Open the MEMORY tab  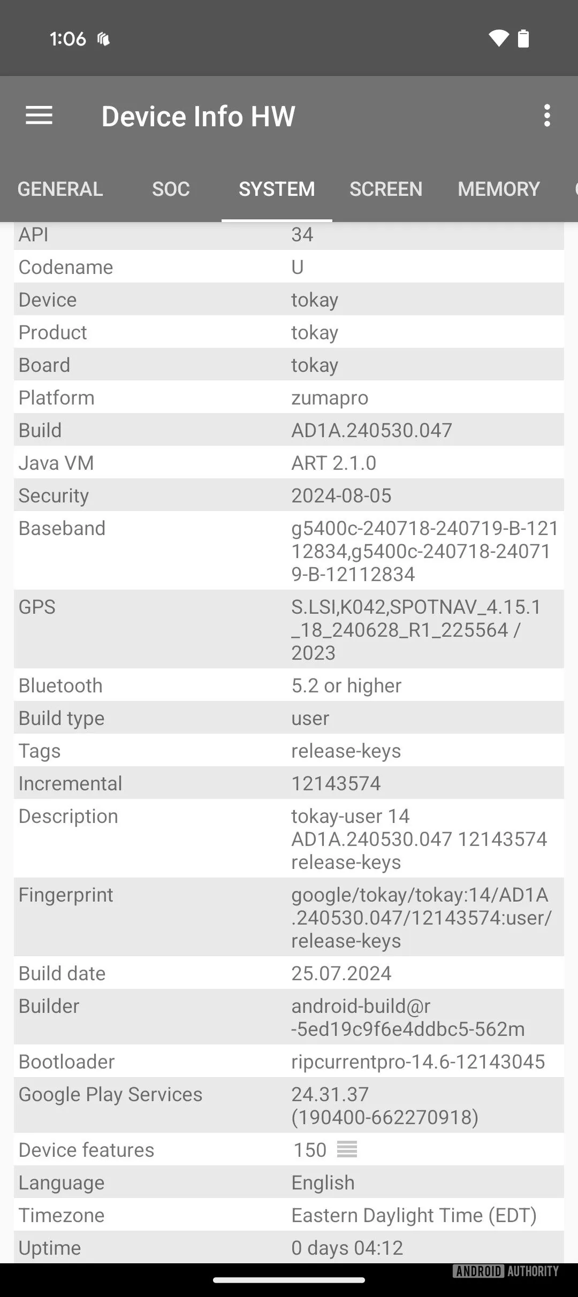[x=498, y=189]
